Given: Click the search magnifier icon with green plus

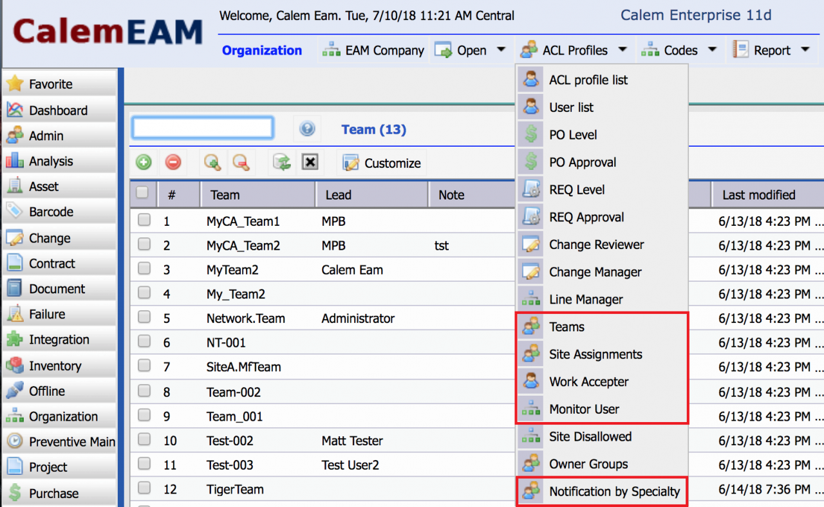Looking at the screenshot, I should click(x=212, y=163).
